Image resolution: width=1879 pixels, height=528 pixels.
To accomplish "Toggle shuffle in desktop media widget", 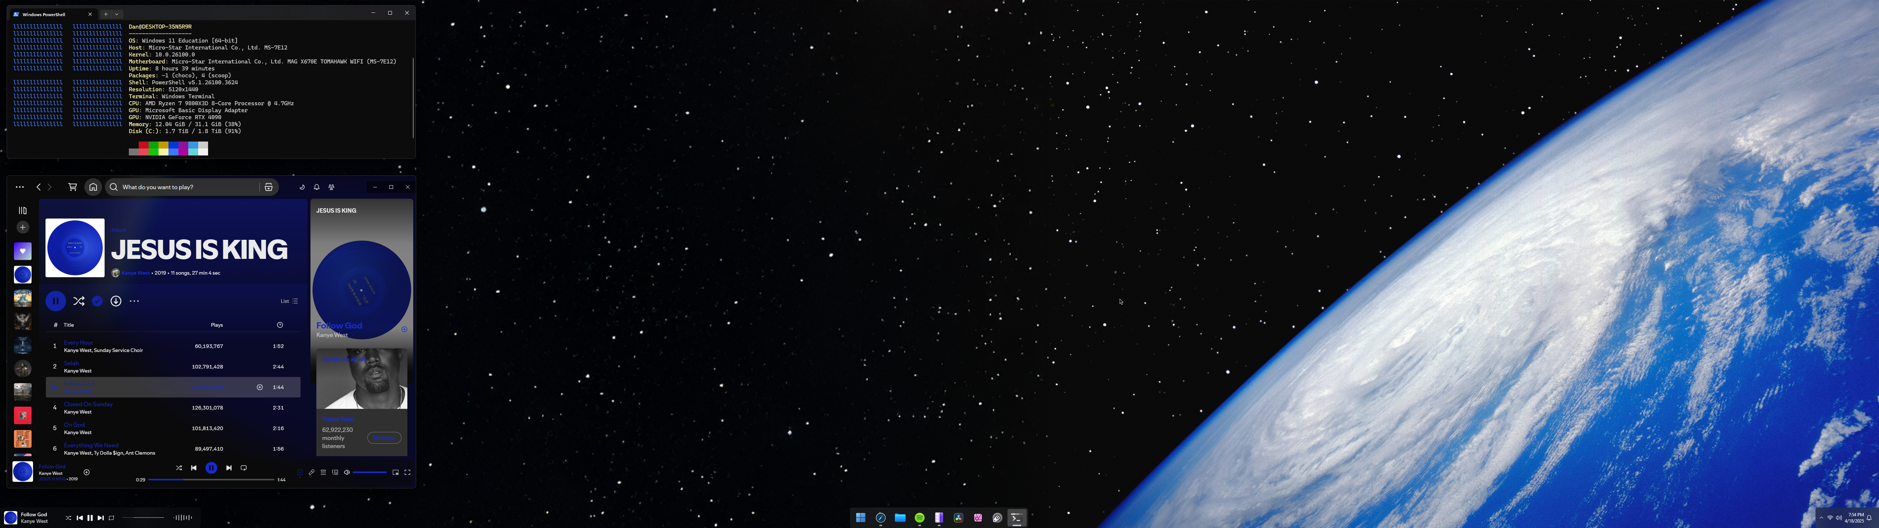I will click(x=69, y=518).
